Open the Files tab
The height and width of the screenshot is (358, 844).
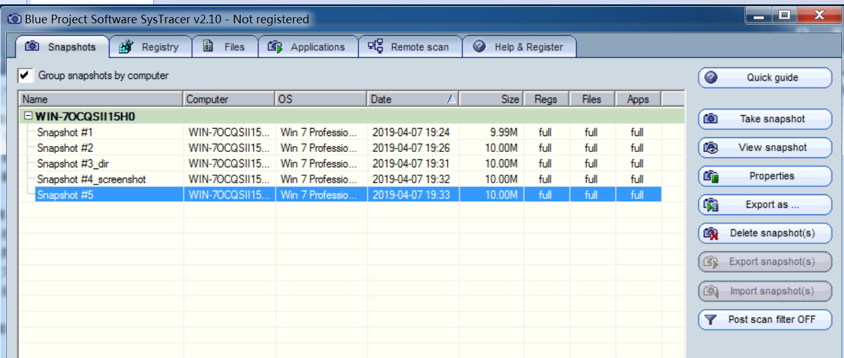click(224, 47)
